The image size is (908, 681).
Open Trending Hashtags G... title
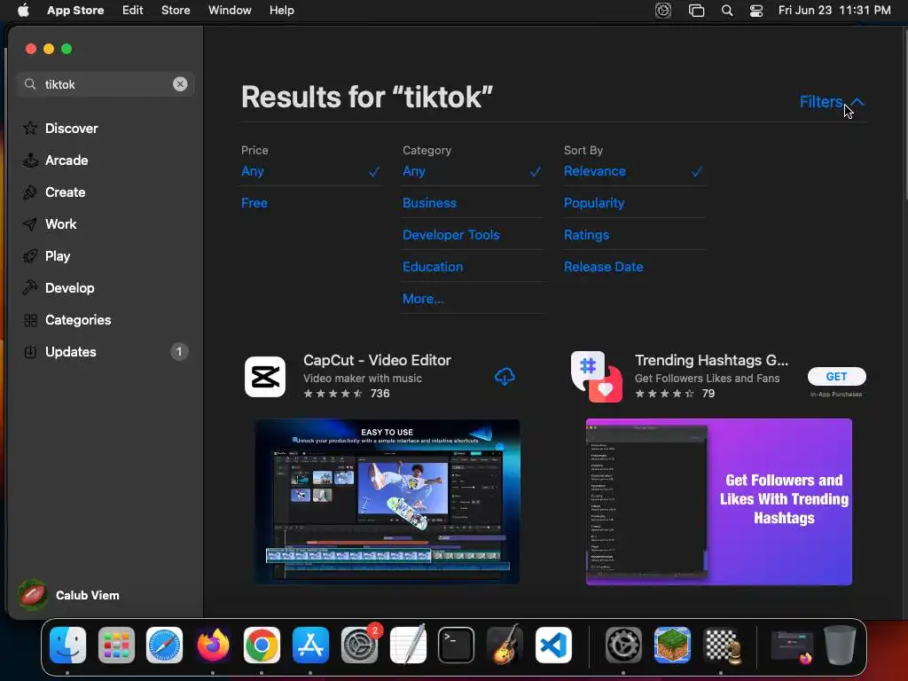click(x=711, y=360)
